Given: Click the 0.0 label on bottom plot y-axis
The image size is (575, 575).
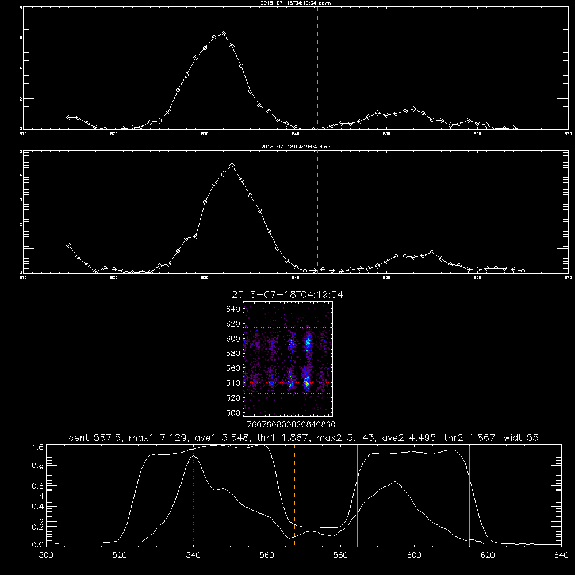Looking at the screenshot, I should pyautogui.click(x=38, y=545).
